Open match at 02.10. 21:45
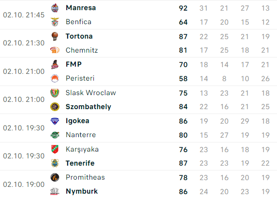Screen dimensions: 277x198 point(24,15)
